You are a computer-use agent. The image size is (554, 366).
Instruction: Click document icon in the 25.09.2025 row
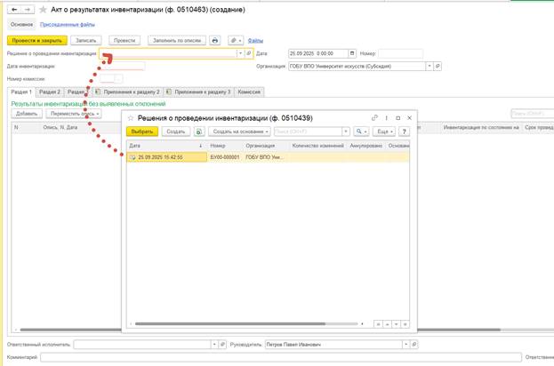(132, 157)
